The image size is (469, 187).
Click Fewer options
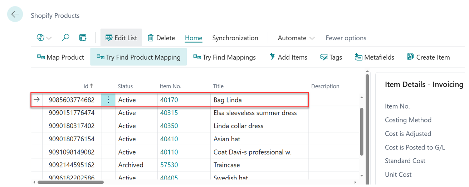[346, 38]
